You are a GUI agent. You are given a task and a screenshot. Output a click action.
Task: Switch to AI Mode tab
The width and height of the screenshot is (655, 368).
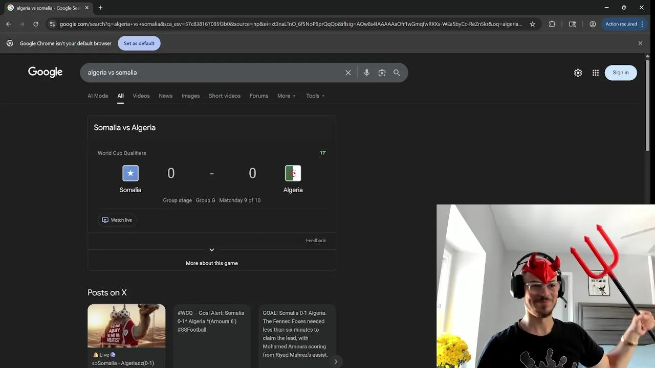(98, 96)
